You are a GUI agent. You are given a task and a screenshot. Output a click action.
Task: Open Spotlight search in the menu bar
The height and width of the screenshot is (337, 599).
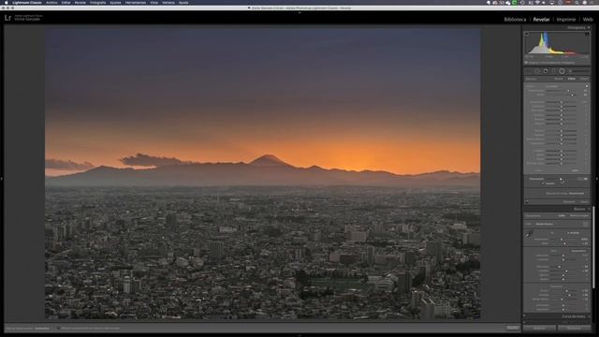(577, 2)
